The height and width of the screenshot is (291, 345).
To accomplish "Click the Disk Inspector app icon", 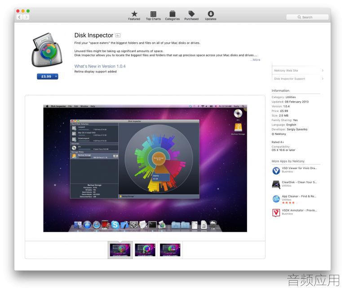I will pos(47,50).
